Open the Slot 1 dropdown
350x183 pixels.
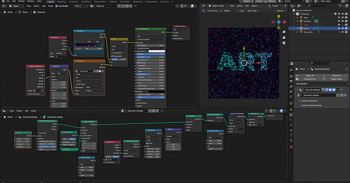pyautogui.click(x=81, y=6)
